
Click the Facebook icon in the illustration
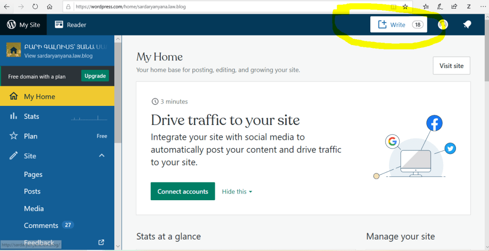tap(434, 124)
